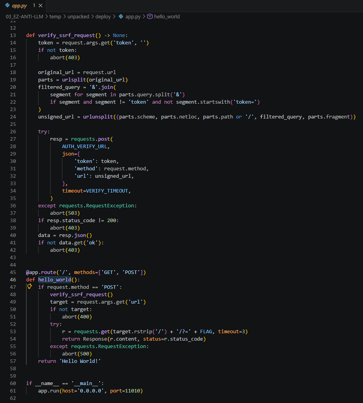The image size is (363, 403).
Task: Click line number 13 in the gutter
Action: pyautogui.click(x=13, y=35)
